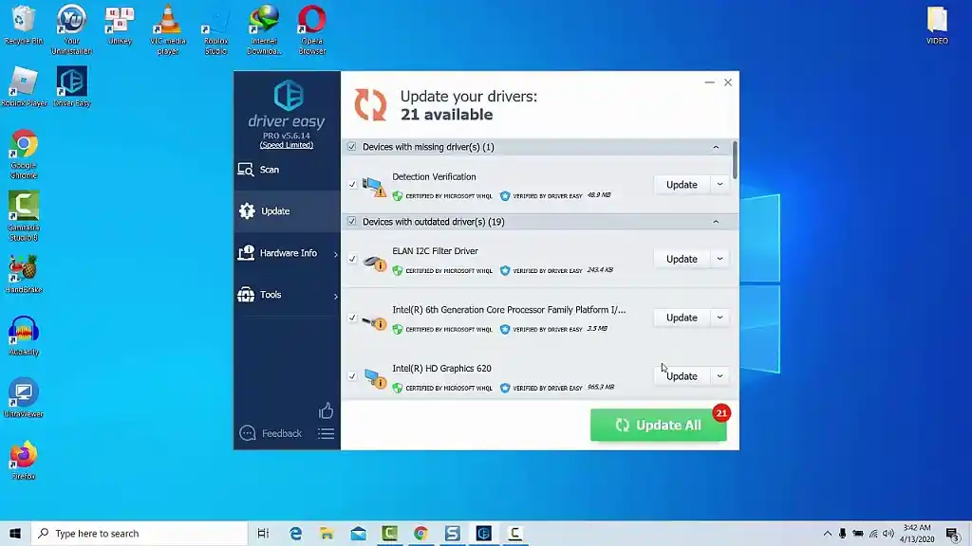Collapse the Devices with missing driver(s) section
972x546 pixels.
[719, 147]
